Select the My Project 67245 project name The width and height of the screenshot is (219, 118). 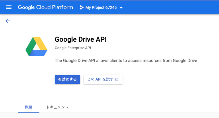(x=101, y=7)
